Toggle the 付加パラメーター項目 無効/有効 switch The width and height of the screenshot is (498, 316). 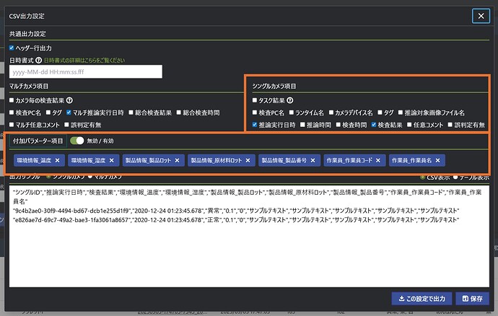click(77, 141)
